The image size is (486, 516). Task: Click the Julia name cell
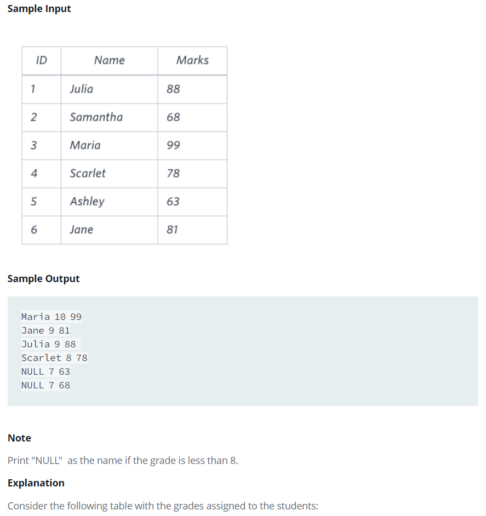(110, 89)
